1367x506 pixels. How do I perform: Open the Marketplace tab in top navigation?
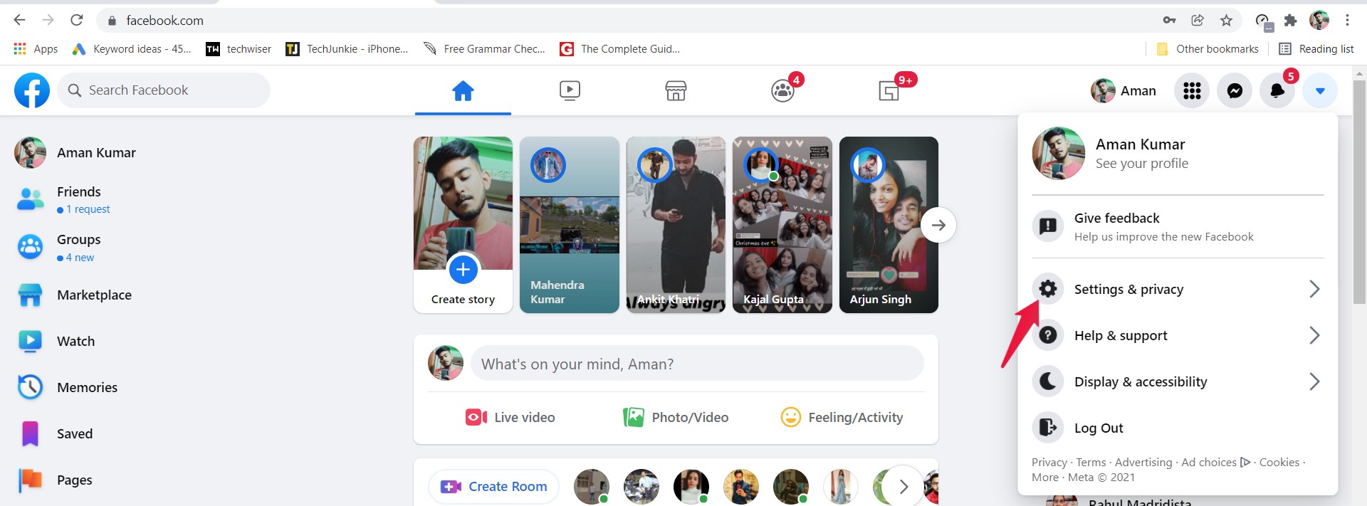coord(676,90)
